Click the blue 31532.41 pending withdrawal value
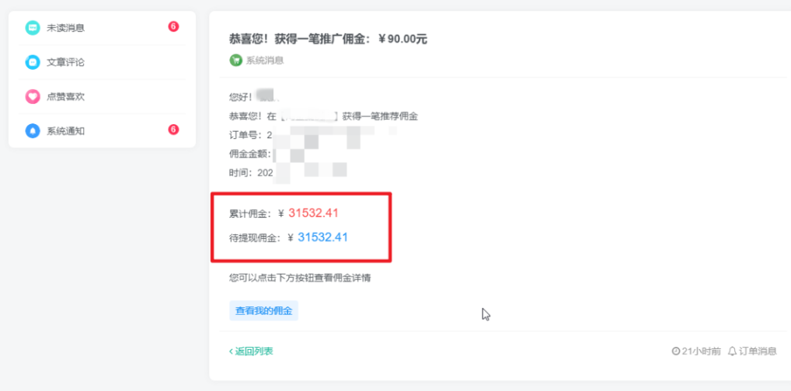 (323, 237)
